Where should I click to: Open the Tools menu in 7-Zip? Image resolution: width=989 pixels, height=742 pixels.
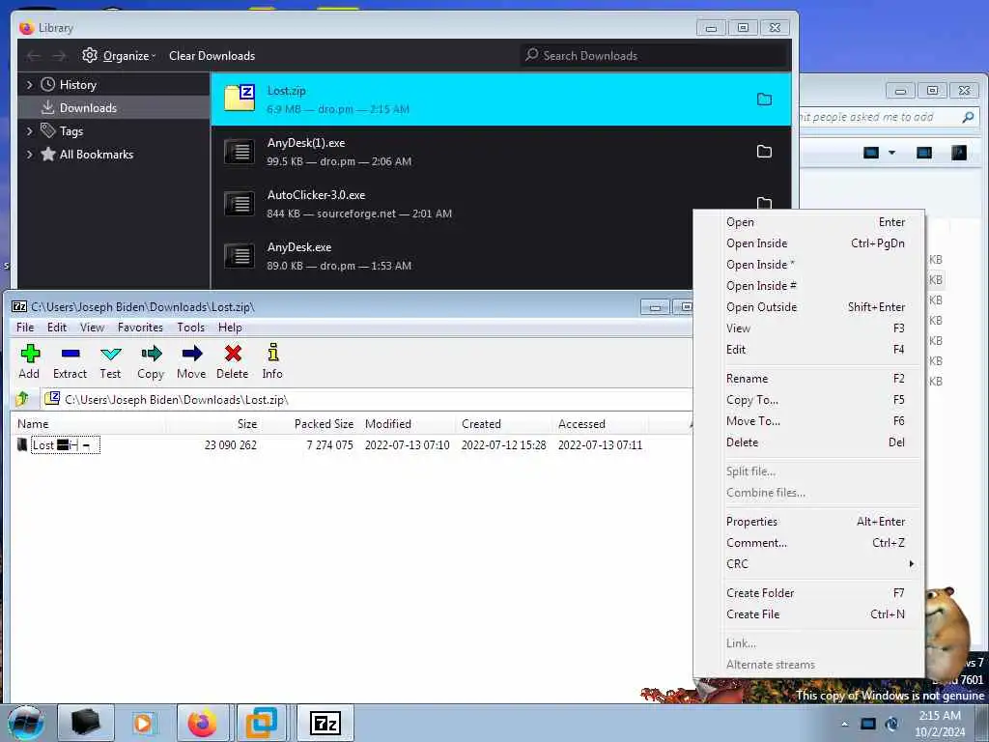pos(190,327)
